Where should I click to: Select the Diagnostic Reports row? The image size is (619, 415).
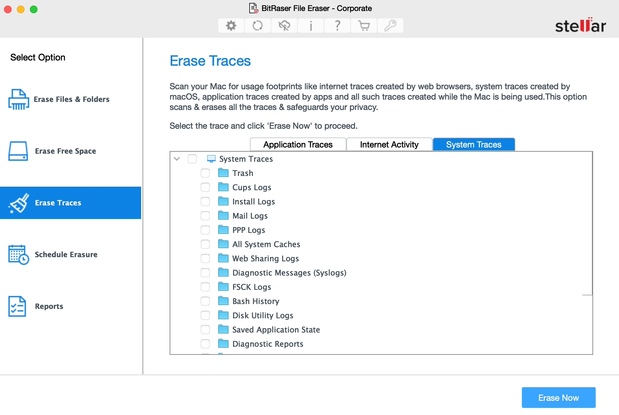(381, 344)
